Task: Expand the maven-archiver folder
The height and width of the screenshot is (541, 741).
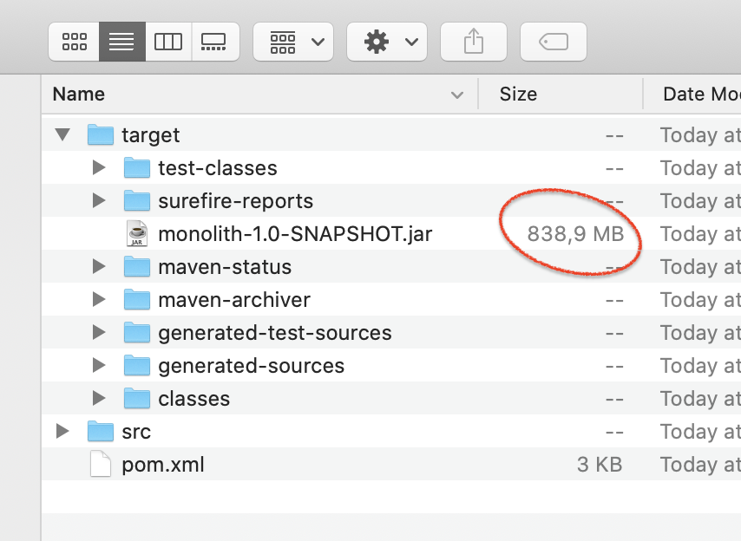Action: tap(99, 300)
